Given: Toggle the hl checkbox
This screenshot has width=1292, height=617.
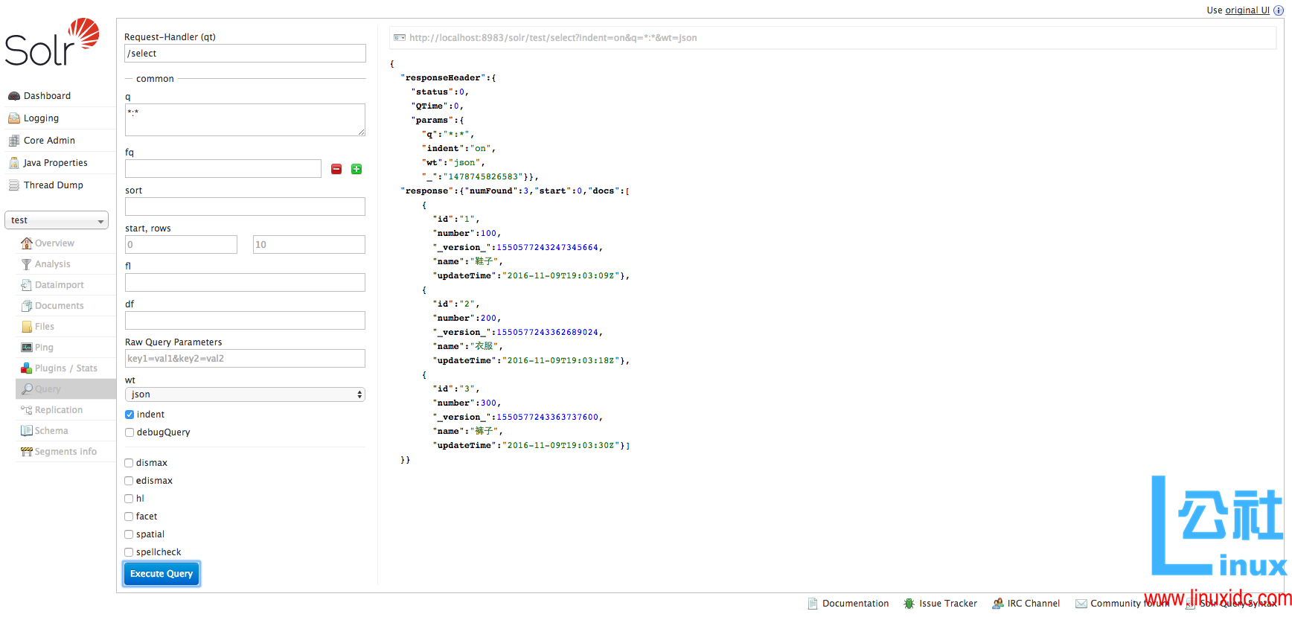Looking at the screenshot, I should (129, 499).
